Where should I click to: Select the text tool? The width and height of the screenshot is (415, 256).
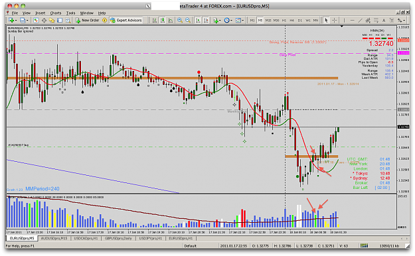(384, 21)
